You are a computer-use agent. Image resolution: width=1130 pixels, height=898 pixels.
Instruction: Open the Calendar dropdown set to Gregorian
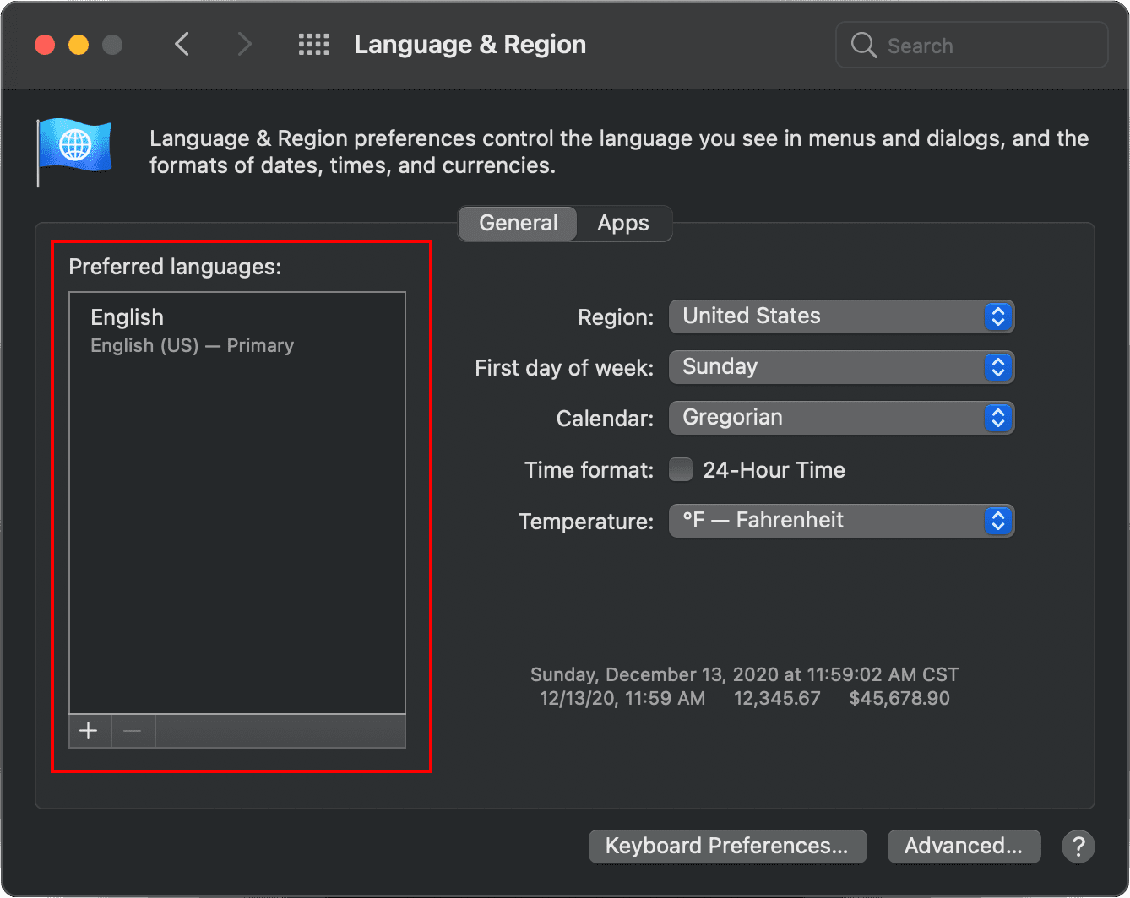(841, 418)
